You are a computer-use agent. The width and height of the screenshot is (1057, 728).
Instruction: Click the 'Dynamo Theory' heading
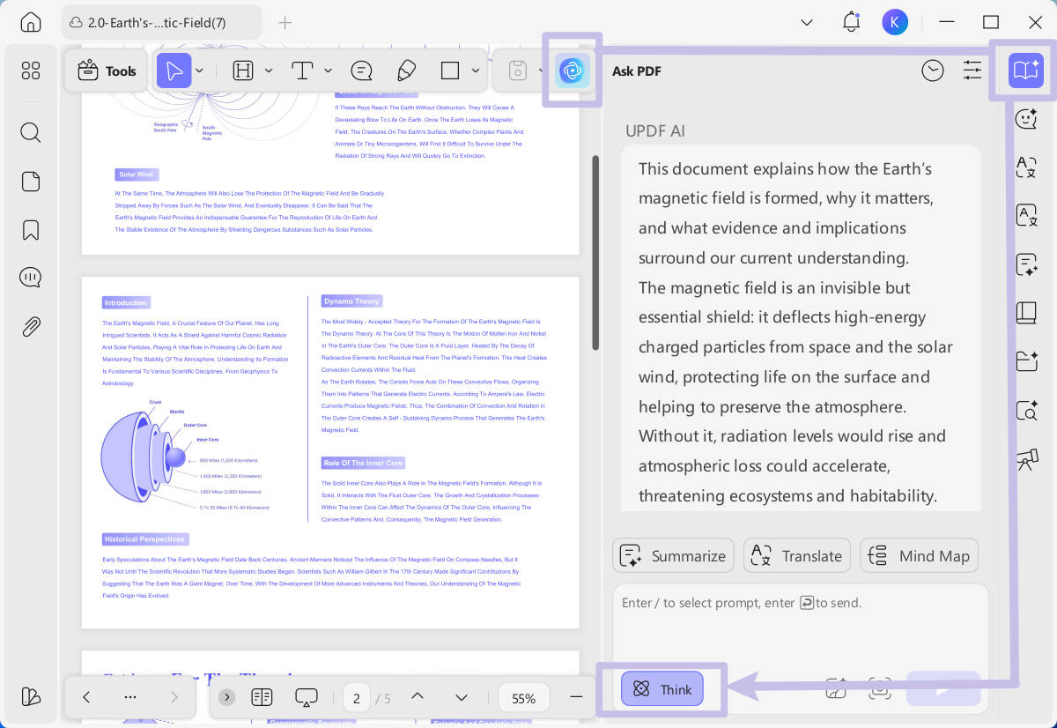click(x=351, y=301)
